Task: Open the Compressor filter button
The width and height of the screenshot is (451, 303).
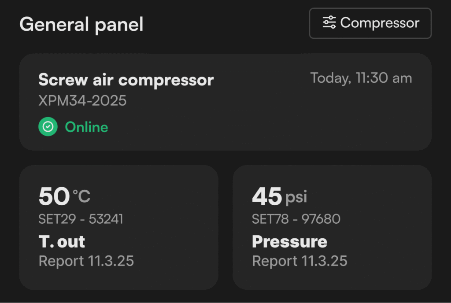Action: click(370, 23)
